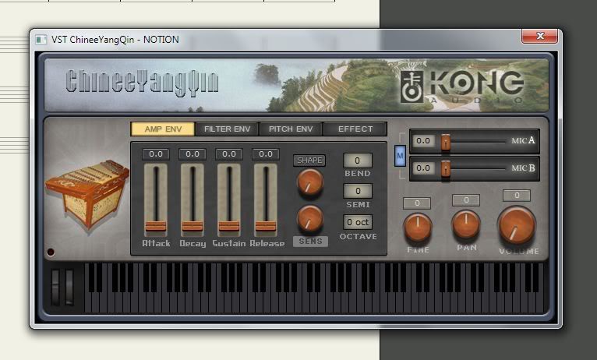Click the MIC A slider handle
597x360 pixels.
[x=446, y=143]
